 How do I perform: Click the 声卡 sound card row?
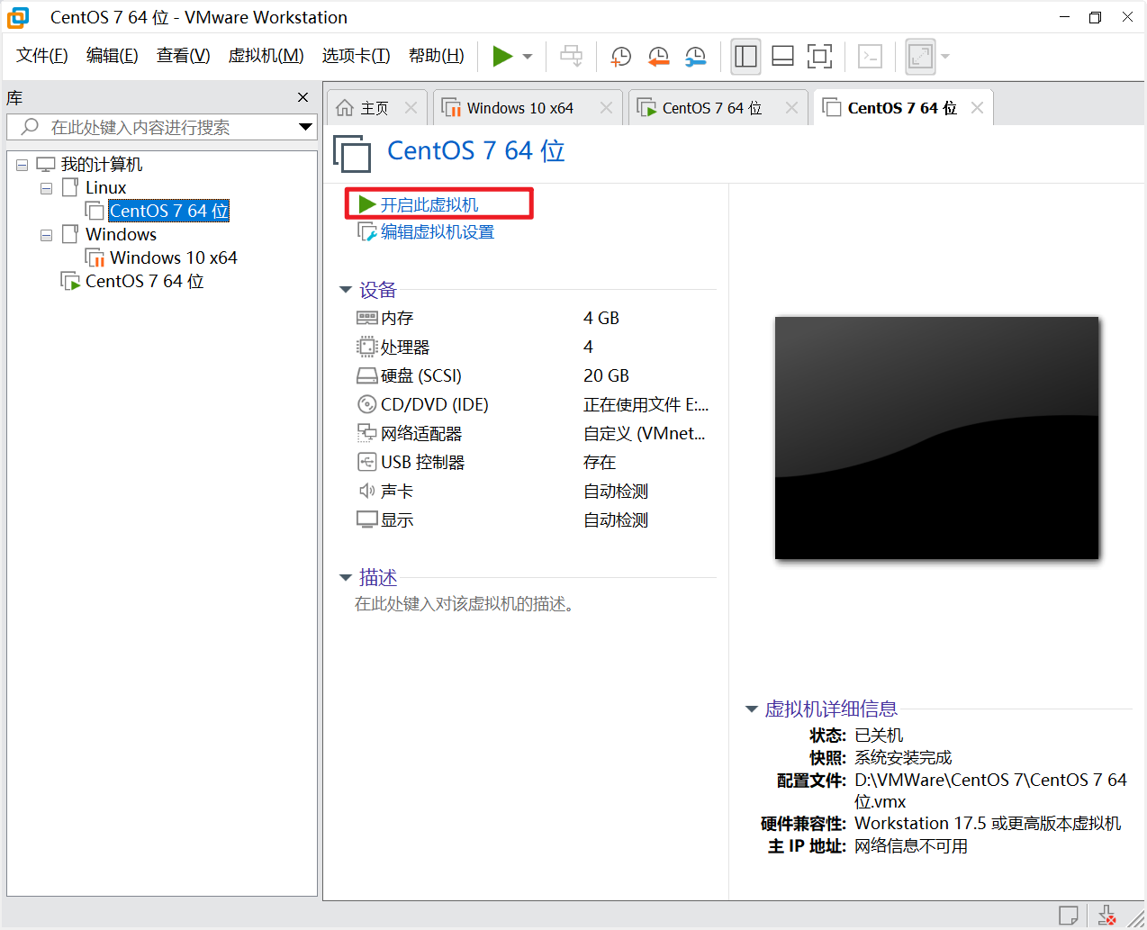(x=535, y=491)
